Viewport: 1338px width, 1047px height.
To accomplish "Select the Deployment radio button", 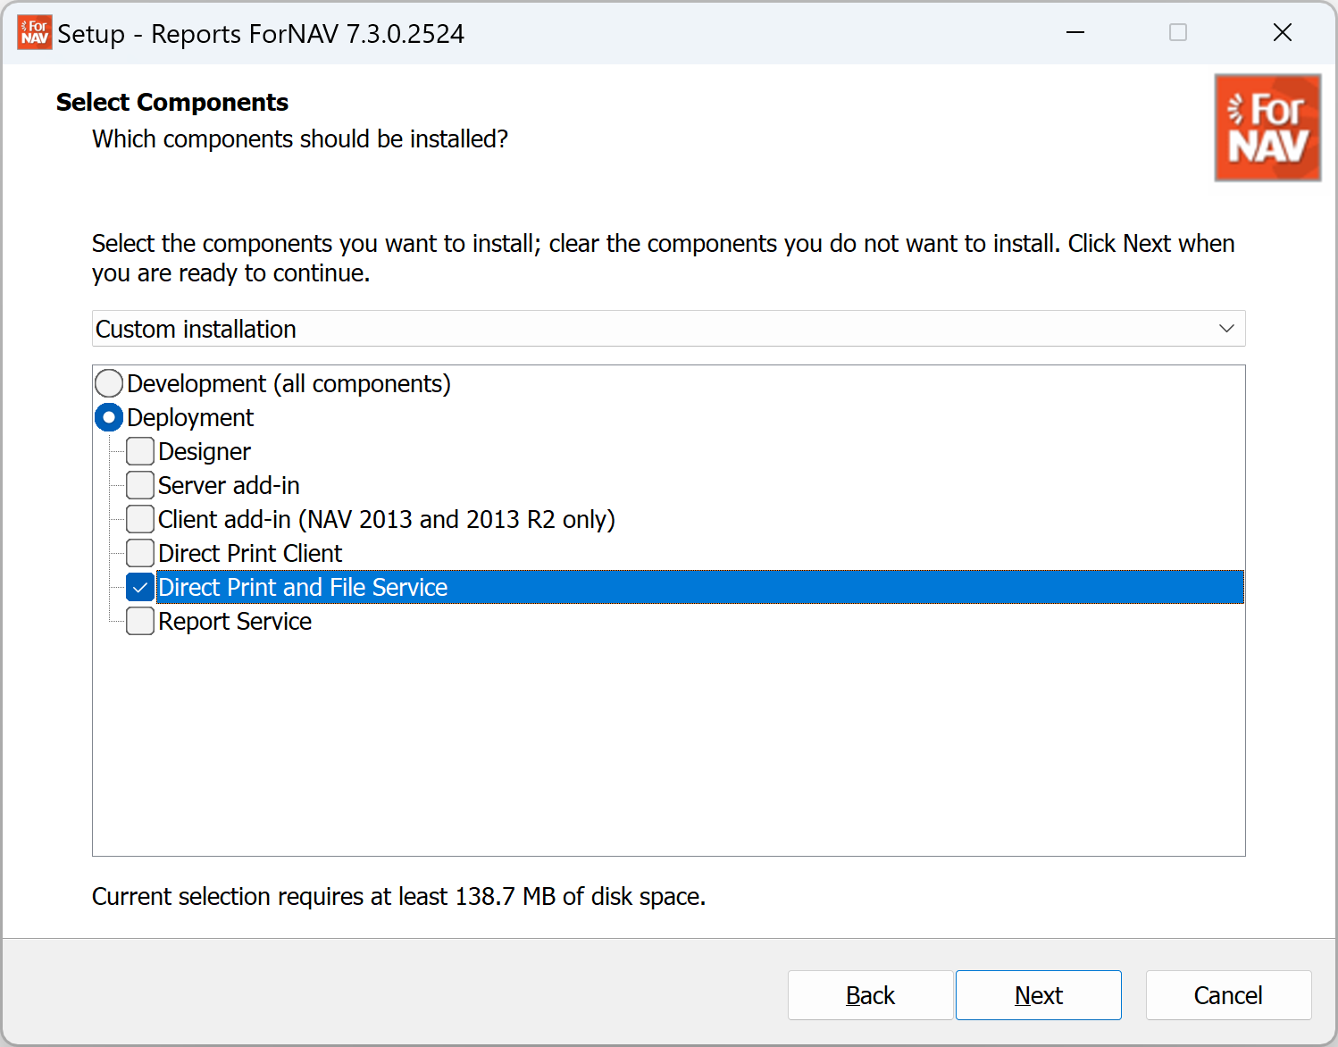I will [109, 417].
